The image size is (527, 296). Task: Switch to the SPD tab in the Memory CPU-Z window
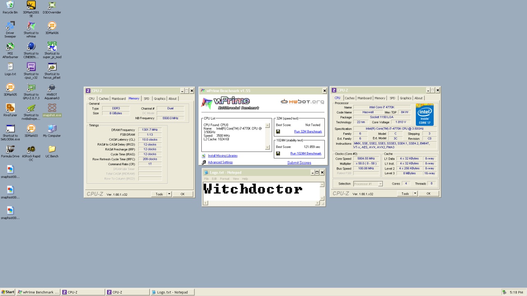tap(146, 99)
